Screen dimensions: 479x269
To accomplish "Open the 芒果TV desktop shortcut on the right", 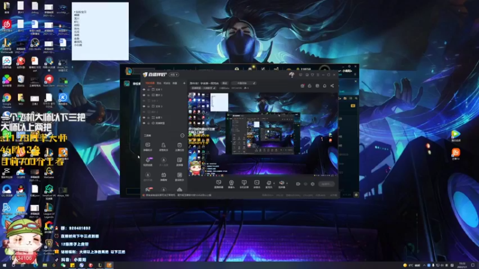I will coord(456,154).
